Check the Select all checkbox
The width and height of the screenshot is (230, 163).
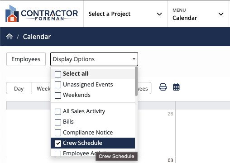(58, 74)
